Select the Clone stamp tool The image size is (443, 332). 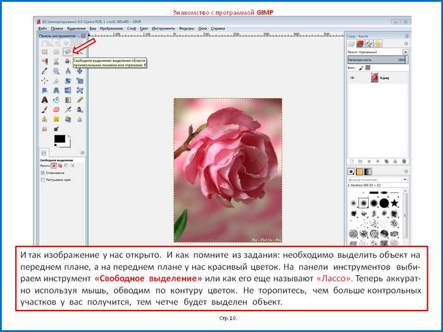click(x=45, y=119)
